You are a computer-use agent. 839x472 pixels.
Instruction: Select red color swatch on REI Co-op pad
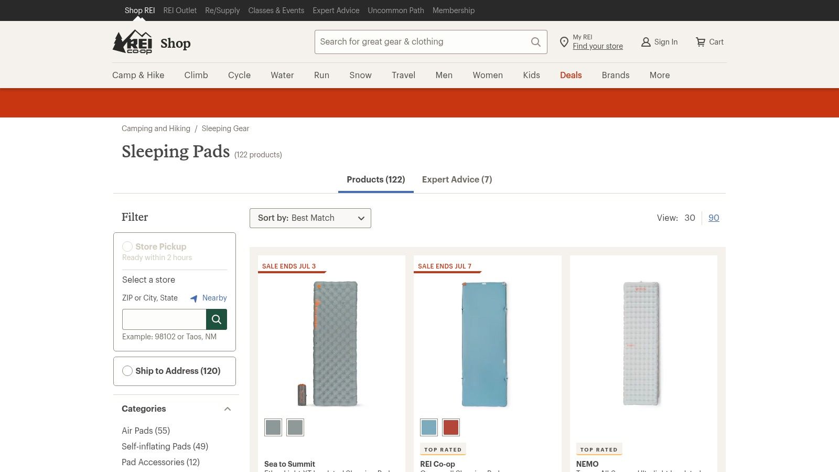point(451,427)
